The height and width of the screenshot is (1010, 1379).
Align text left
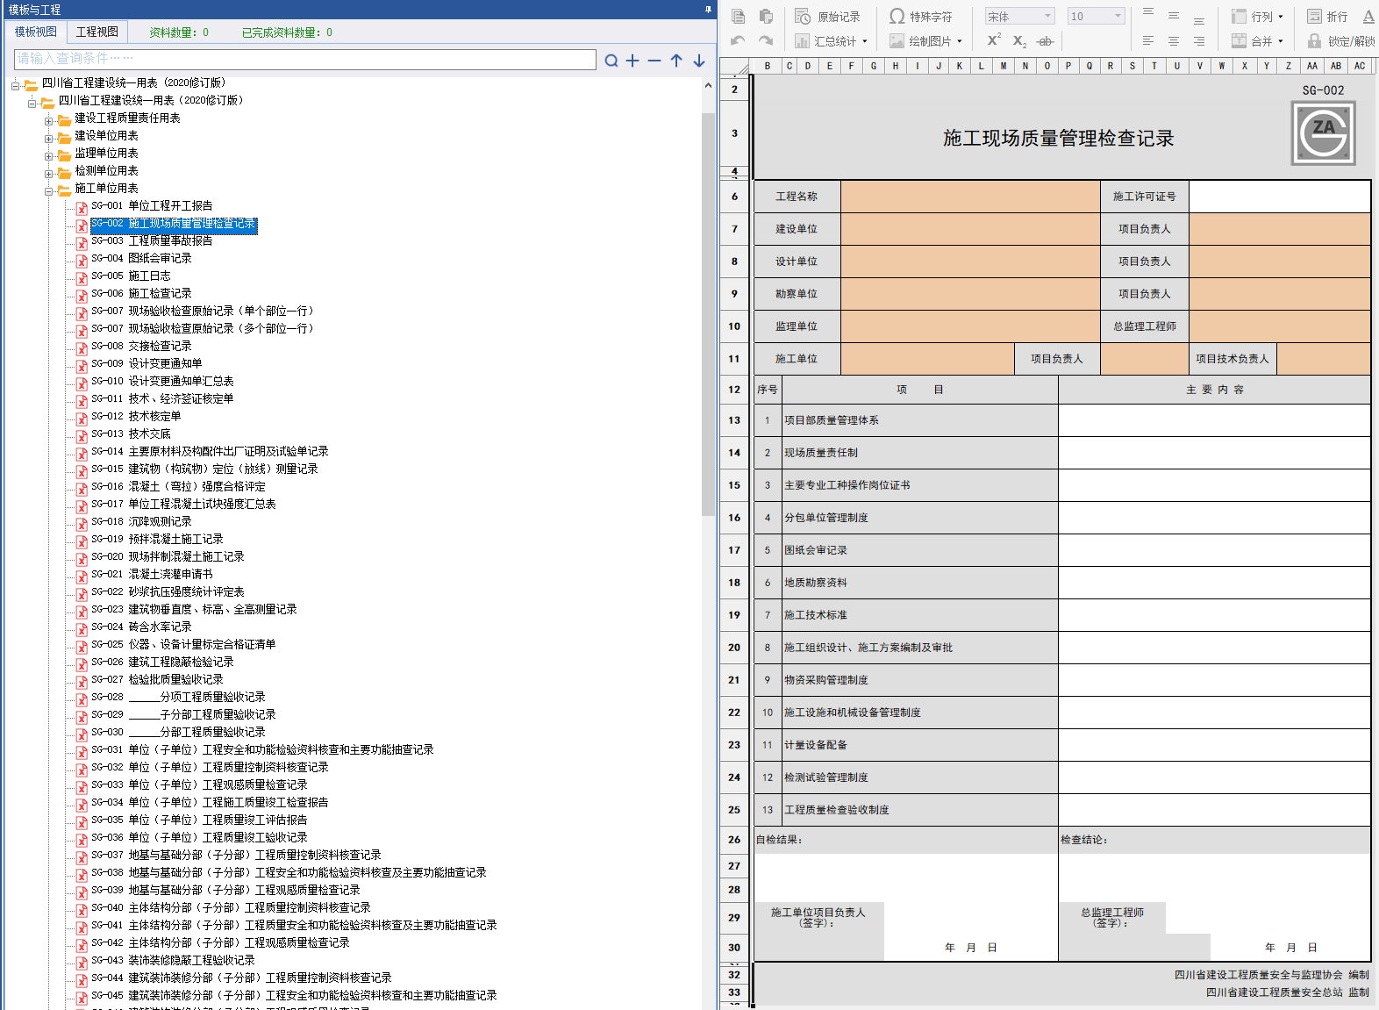pyautogui.click(x=1148, y=41)
